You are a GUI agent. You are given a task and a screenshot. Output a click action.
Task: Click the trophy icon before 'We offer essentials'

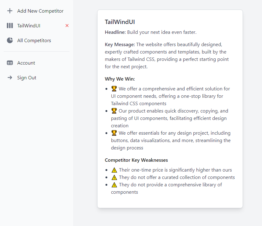click(114, 133)
